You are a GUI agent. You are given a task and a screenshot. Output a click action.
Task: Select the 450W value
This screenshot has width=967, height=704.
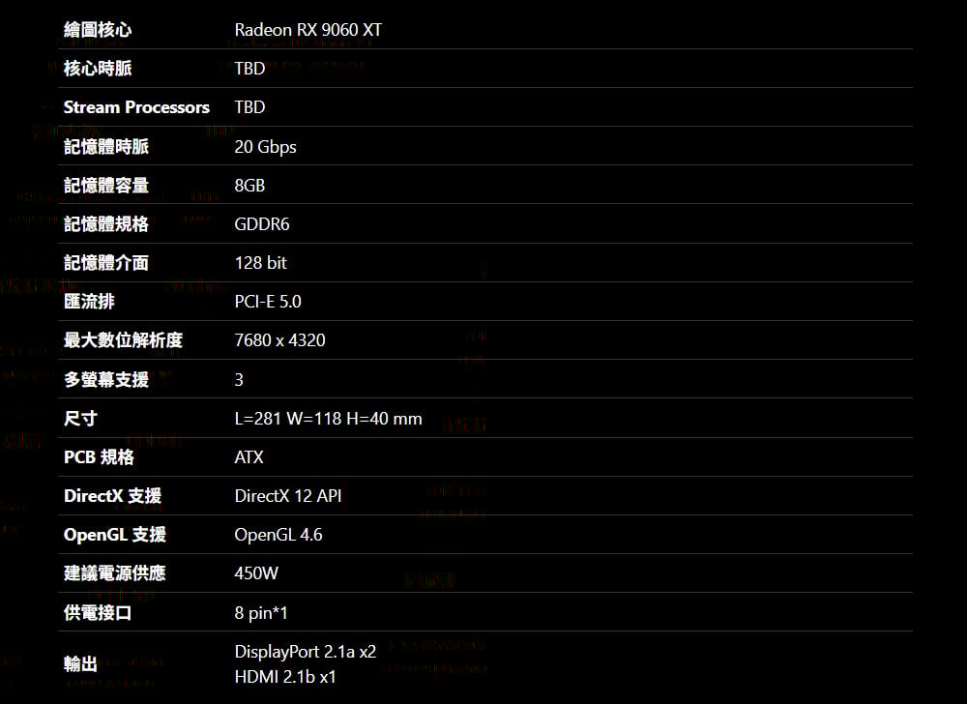pos(256,573)
